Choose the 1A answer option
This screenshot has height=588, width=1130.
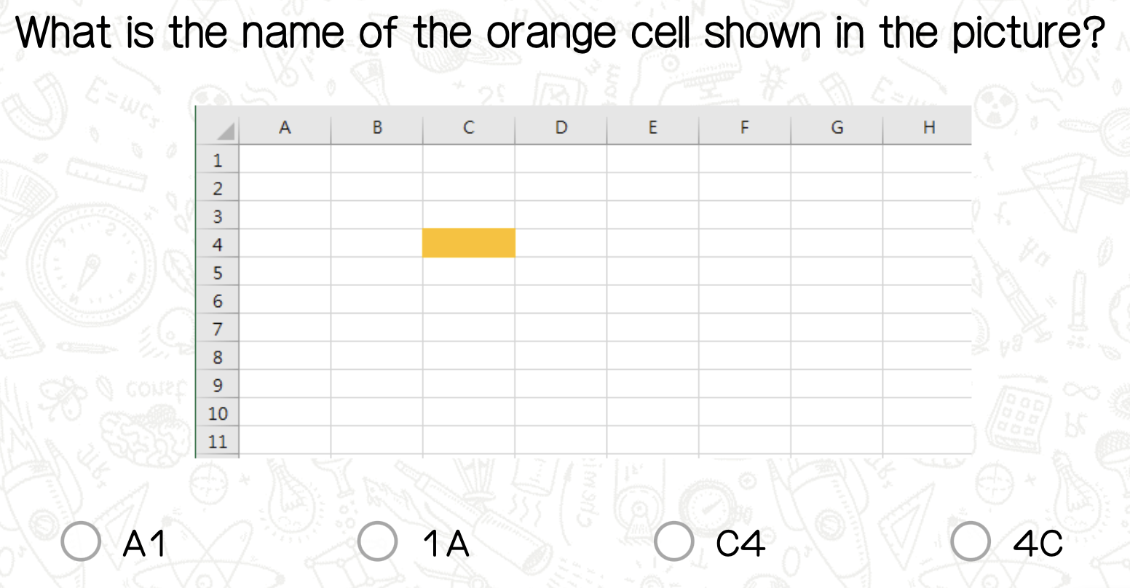377,543
